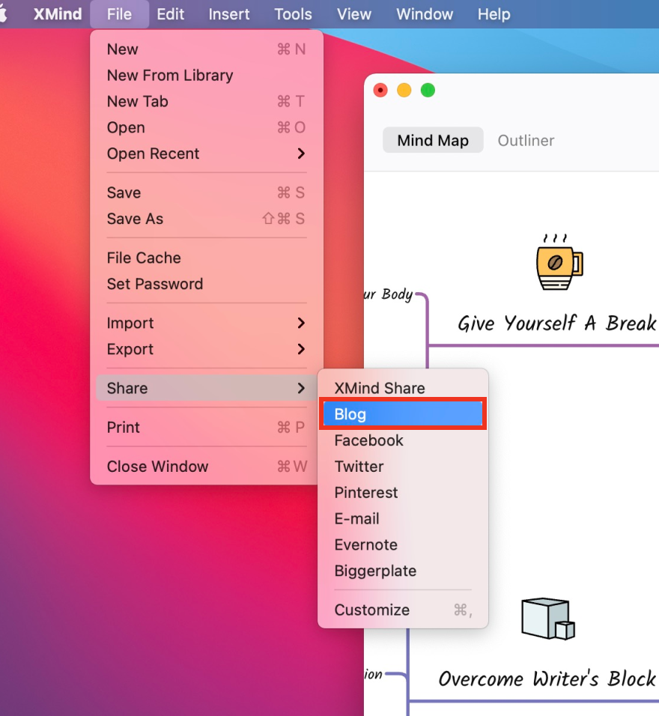Select Overcome Writer's Block topic
This screenshot has height=716, width=659.
(x=547, y=678)
